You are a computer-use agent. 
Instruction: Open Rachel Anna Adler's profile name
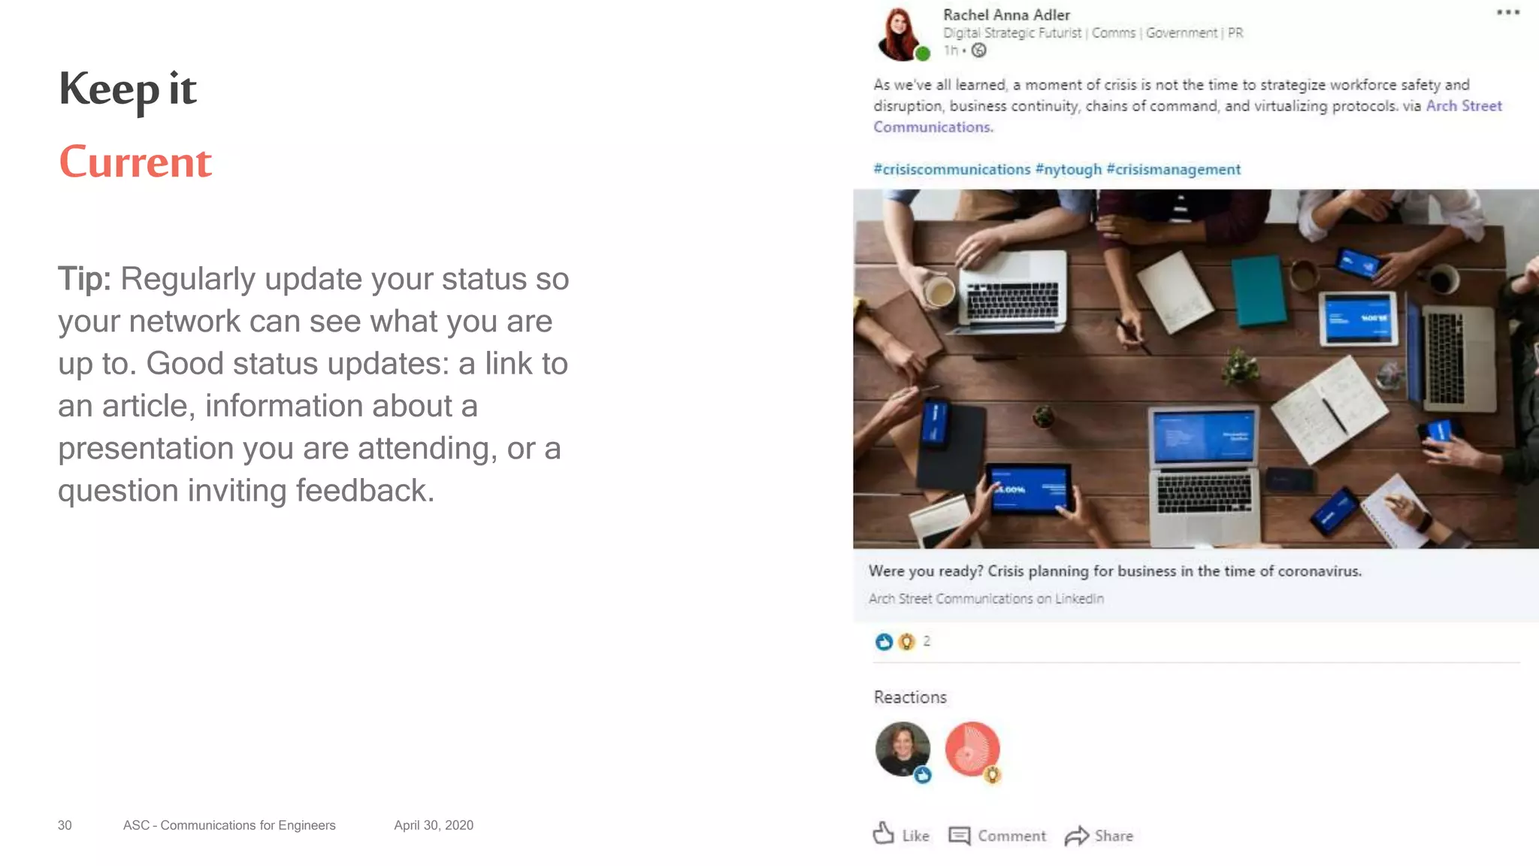[1006, 15]
